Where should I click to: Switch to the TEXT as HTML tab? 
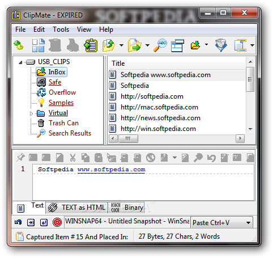coord(76,208)
